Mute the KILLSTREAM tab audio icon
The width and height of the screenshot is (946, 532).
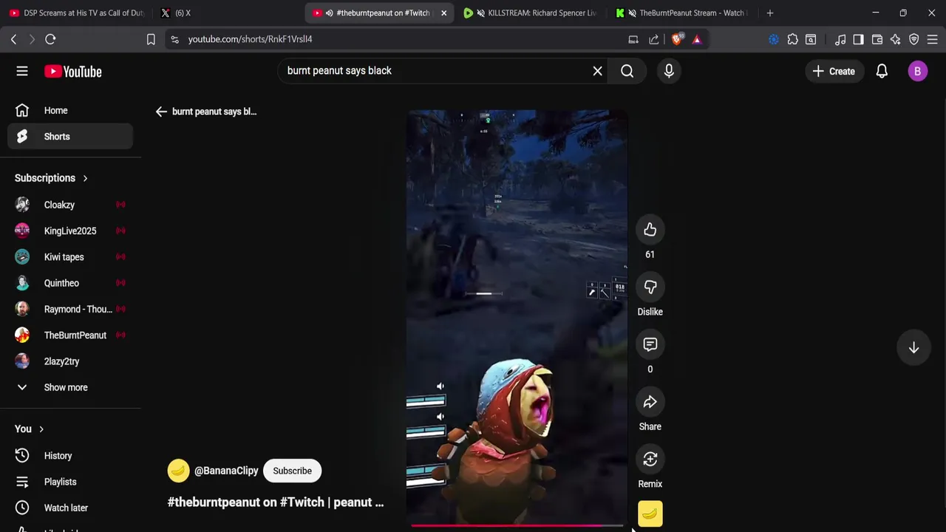481,13
